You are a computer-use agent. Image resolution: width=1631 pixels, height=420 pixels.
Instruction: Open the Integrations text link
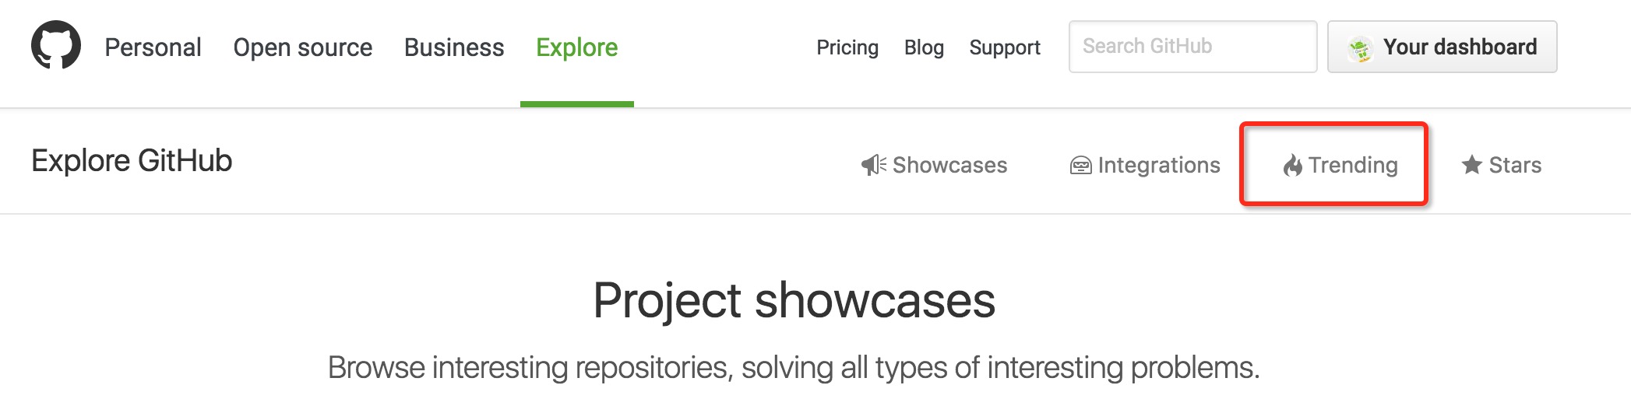tap(1159, 165)
